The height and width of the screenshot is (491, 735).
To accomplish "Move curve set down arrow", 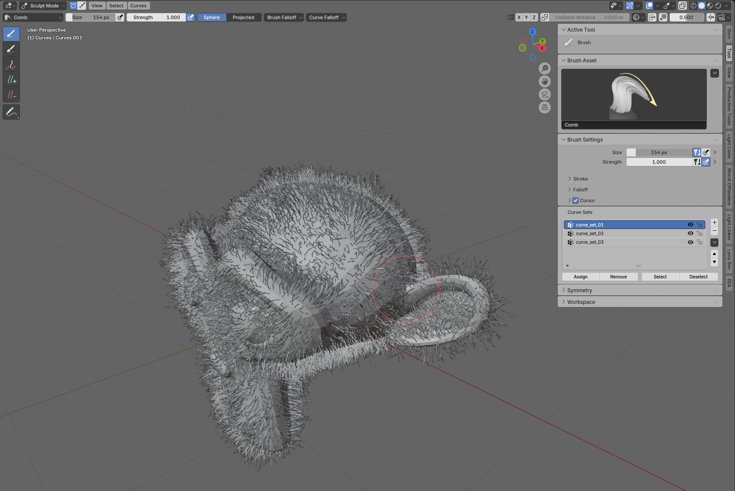I will 715,262.
